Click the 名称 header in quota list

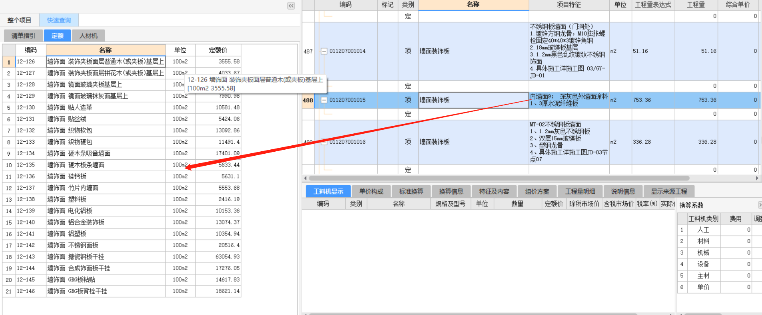pyautogui.click(x=106, y=50)
